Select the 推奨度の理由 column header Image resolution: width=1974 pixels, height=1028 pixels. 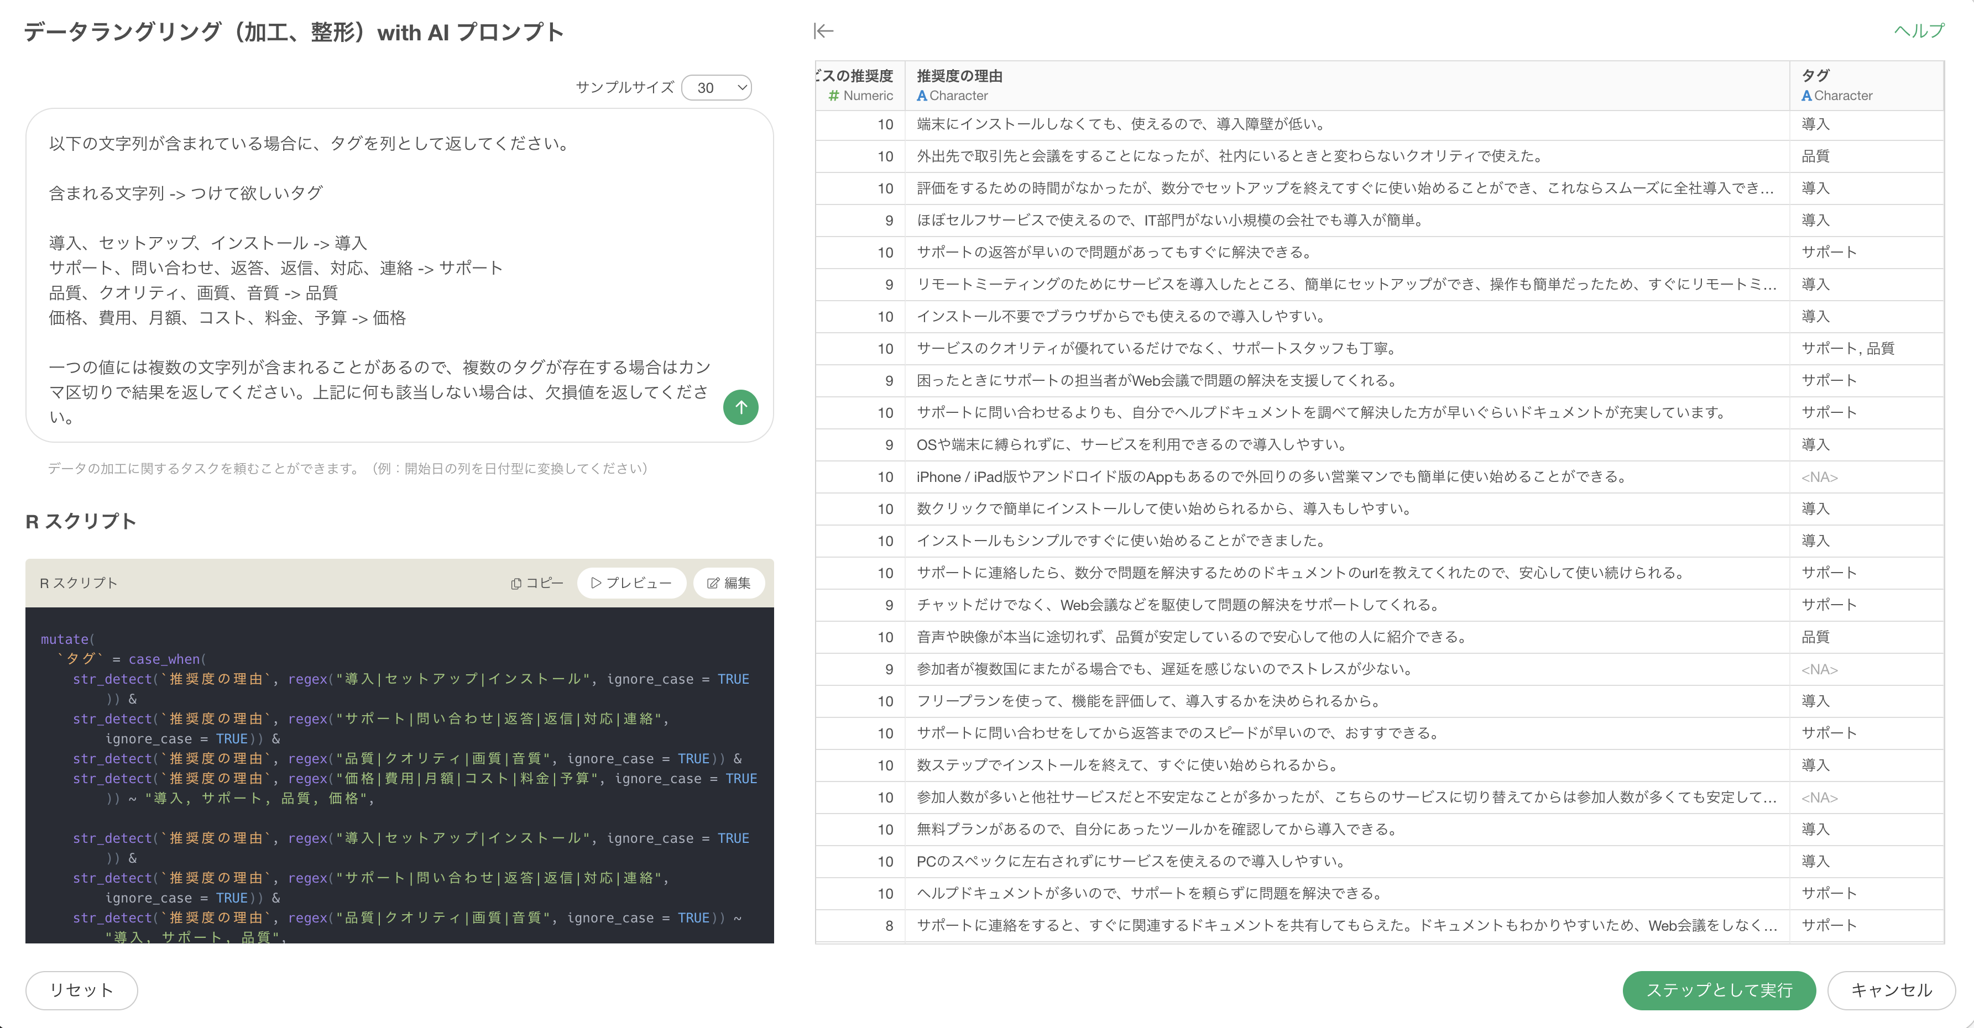click(959, 75)
